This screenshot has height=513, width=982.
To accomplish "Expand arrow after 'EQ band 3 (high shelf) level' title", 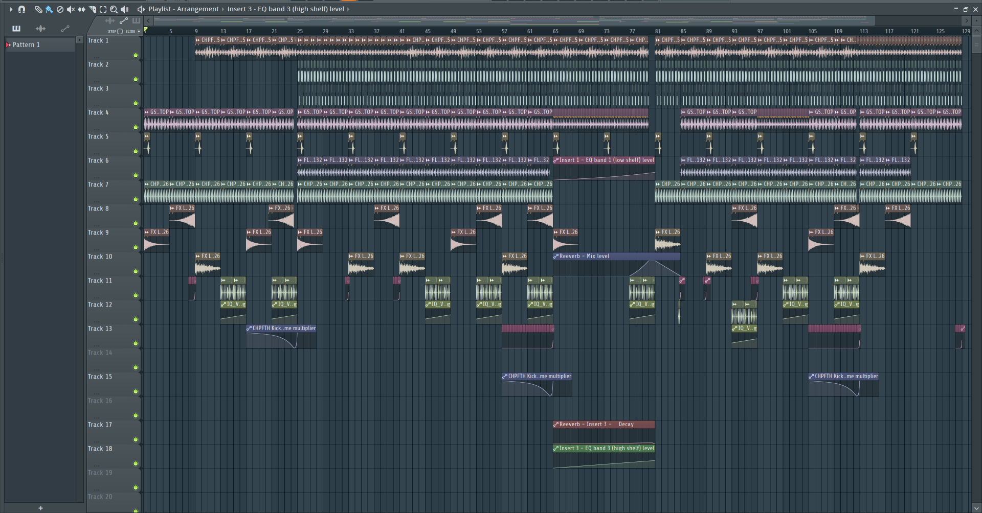I will point(348,9).
